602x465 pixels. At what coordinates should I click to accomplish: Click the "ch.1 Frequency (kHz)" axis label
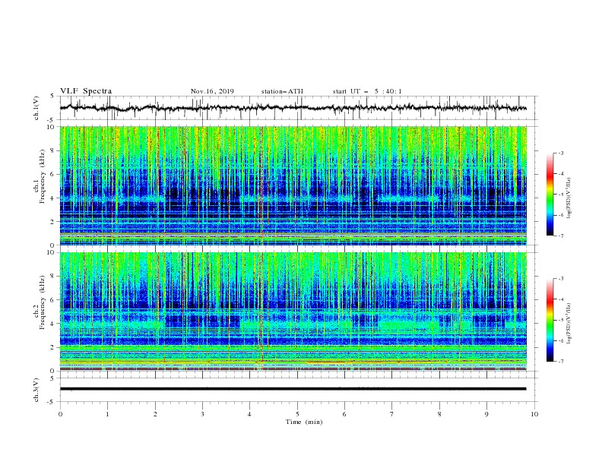tap(40, 176)
